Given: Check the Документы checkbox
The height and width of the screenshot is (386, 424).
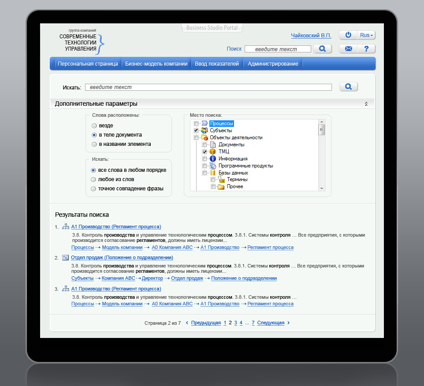Looking at the screenshot, I should click(205, 145).
